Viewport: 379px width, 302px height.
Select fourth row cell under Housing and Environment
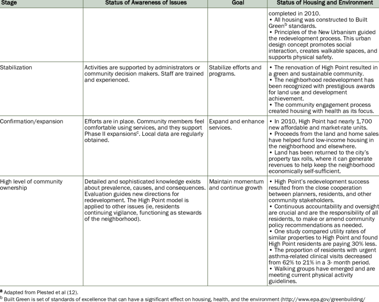click(323, 231)
